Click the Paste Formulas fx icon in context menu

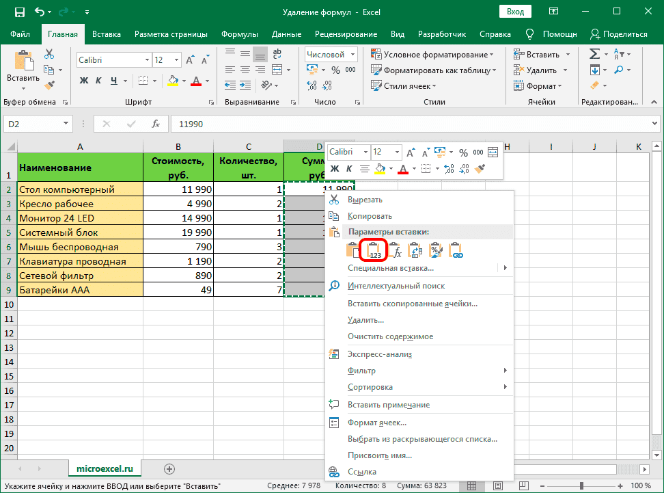(395, 250)
